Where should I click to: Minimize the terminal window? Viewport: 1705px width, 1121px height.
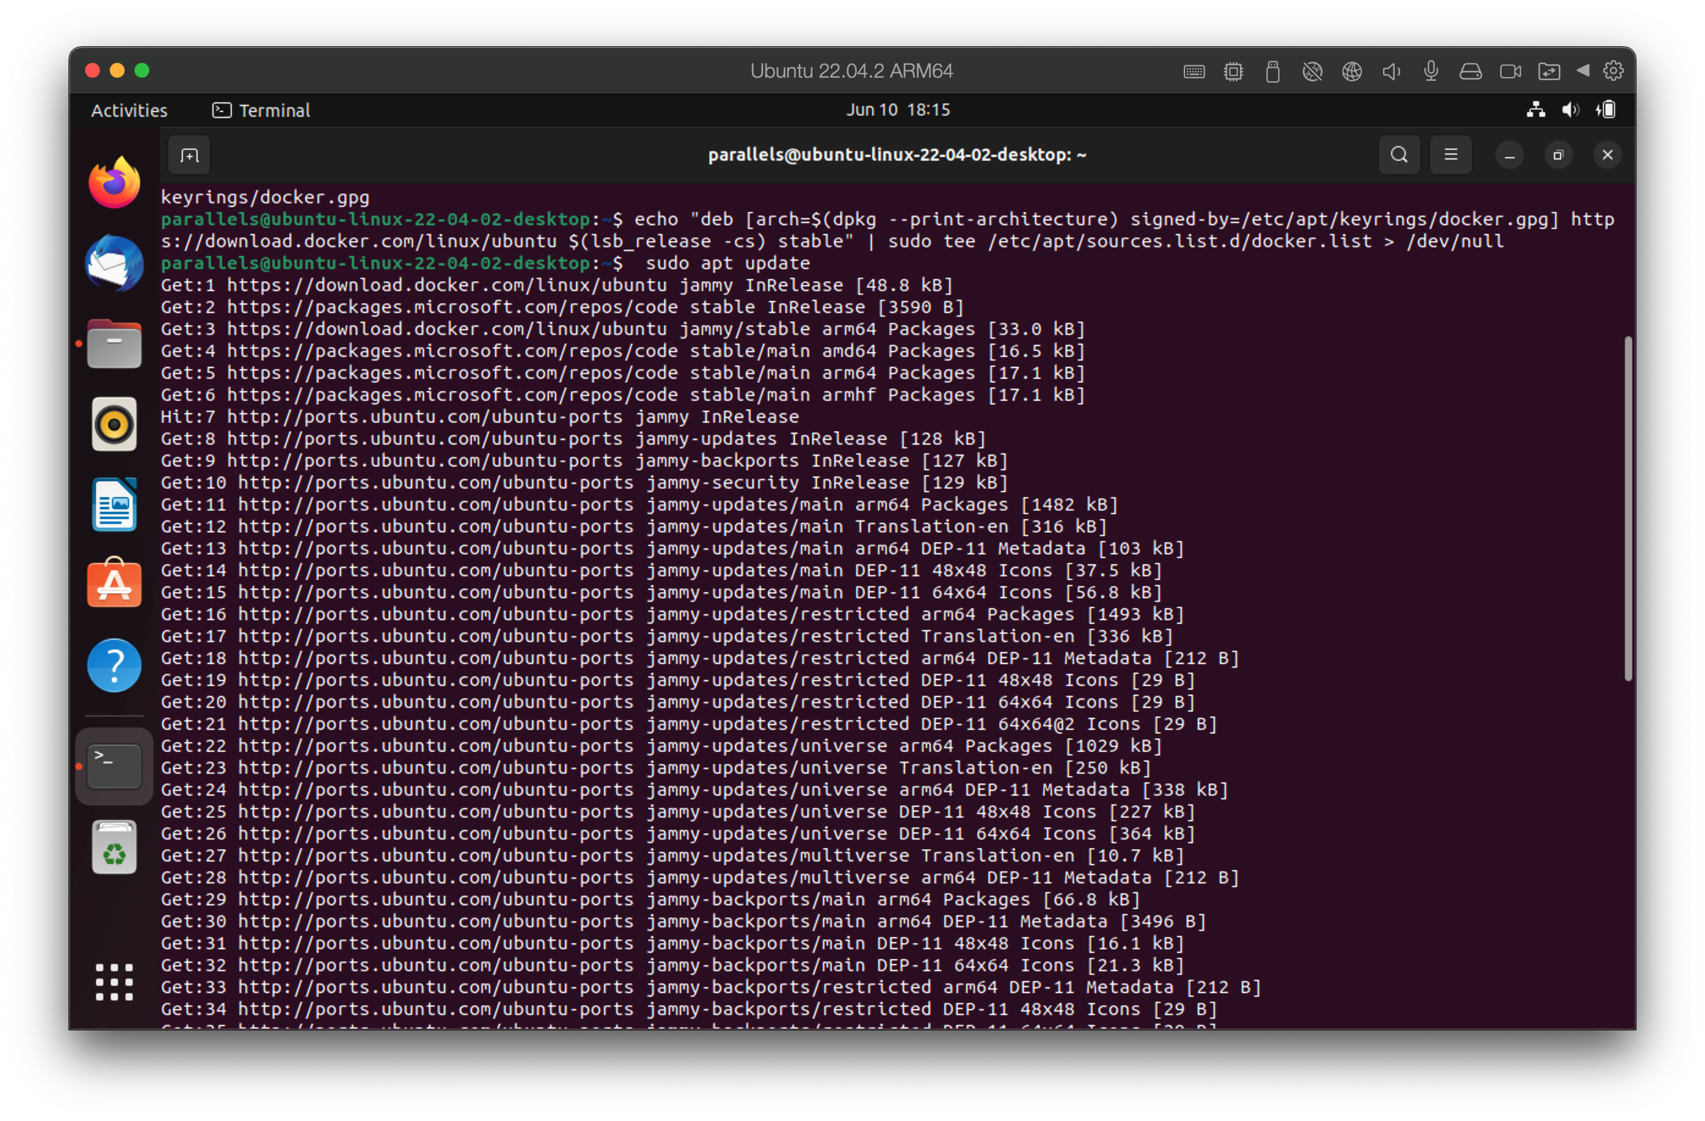click(1509, 155)
